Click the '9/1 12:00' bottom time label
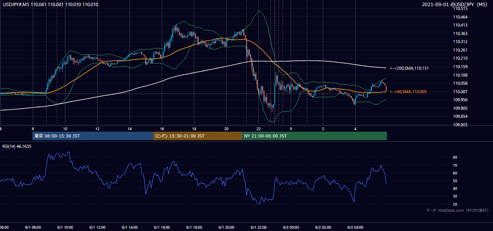Viewport: 493px width, 231px height. click(x=97, y=228)
